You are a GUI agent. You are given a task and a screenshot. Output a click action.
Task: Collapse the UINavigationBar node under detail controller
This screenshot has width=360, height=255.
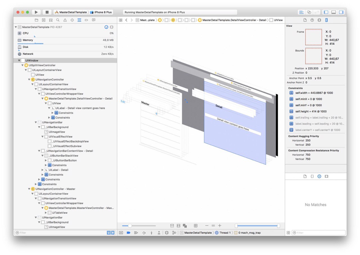pos(36,122)
